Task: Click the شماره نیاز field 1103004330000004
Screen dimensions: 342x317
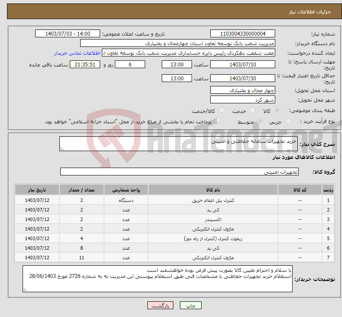Action: [243, 33]
